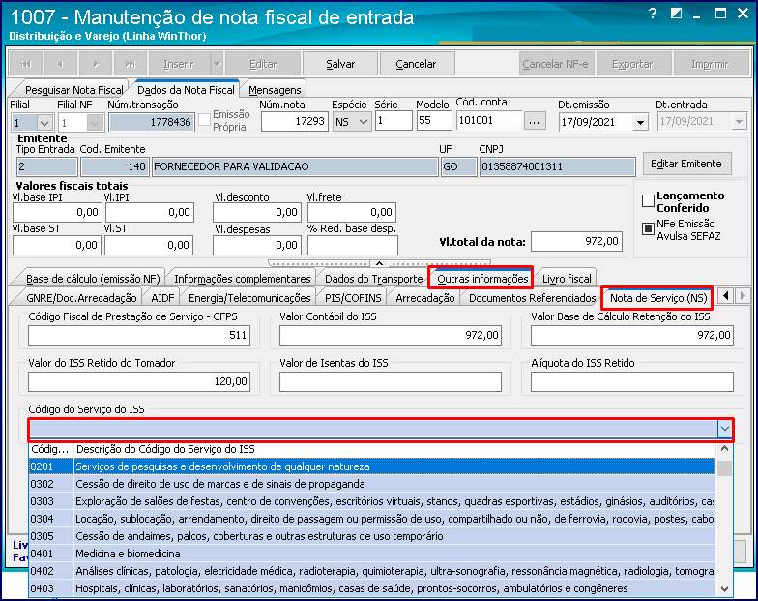Click the Exportar button
Image resolution: width=758 pixels, height=601 pixels.
tap(632, 64)
